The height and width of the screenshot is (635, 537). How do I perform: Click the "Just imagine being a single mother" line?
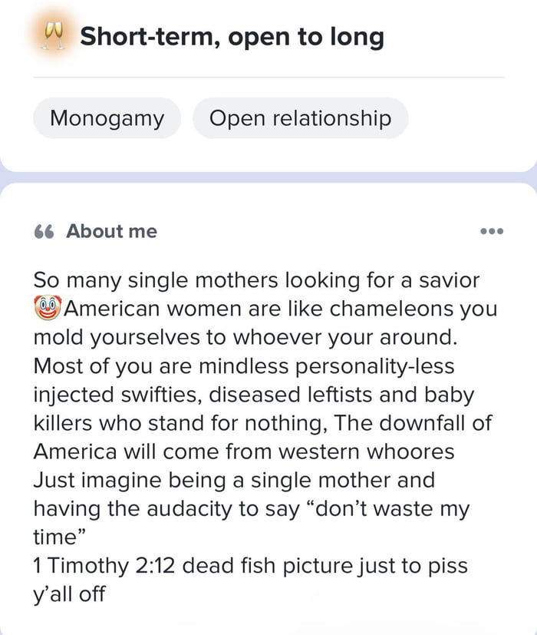coord(234,480)
